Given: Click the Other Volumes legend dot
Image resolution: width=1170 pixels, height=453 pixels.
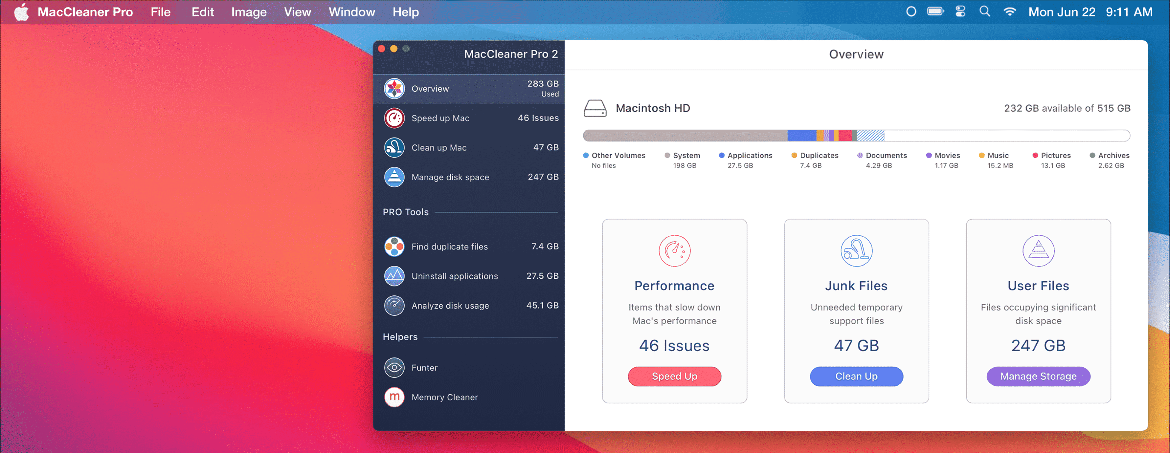Looking at the screenshot, I should coord(586,155).
